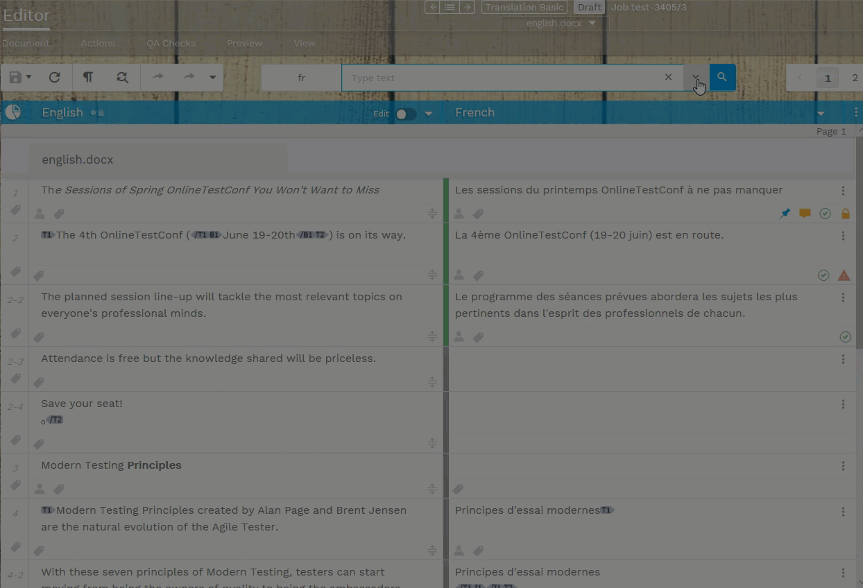The width and height of the screenshot is (863, 588).
Task: Open the orange comment bubble on segment 1
Action: point(805,214)
